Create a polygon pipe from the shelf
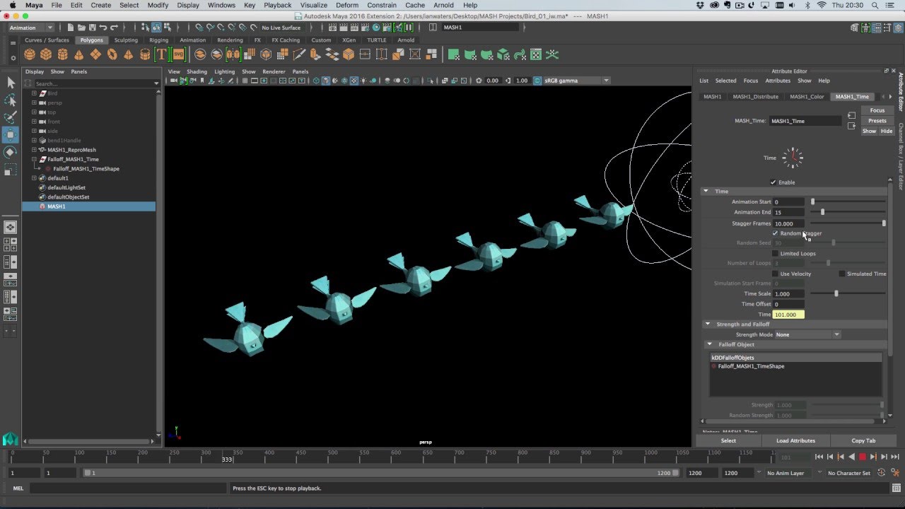This screenshot has width=905, height=509. (x=145, y=54)
